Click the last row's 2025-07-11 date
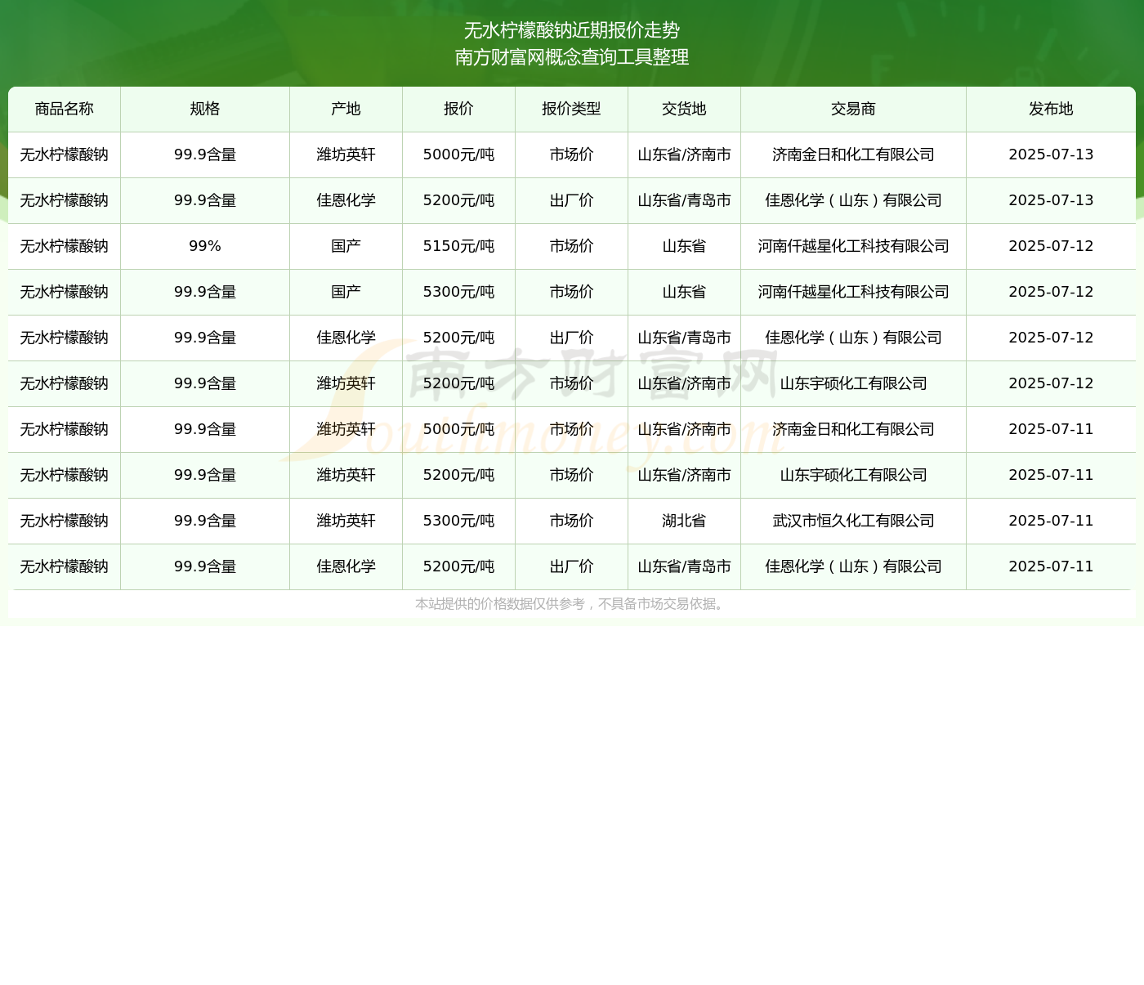 1052,566
